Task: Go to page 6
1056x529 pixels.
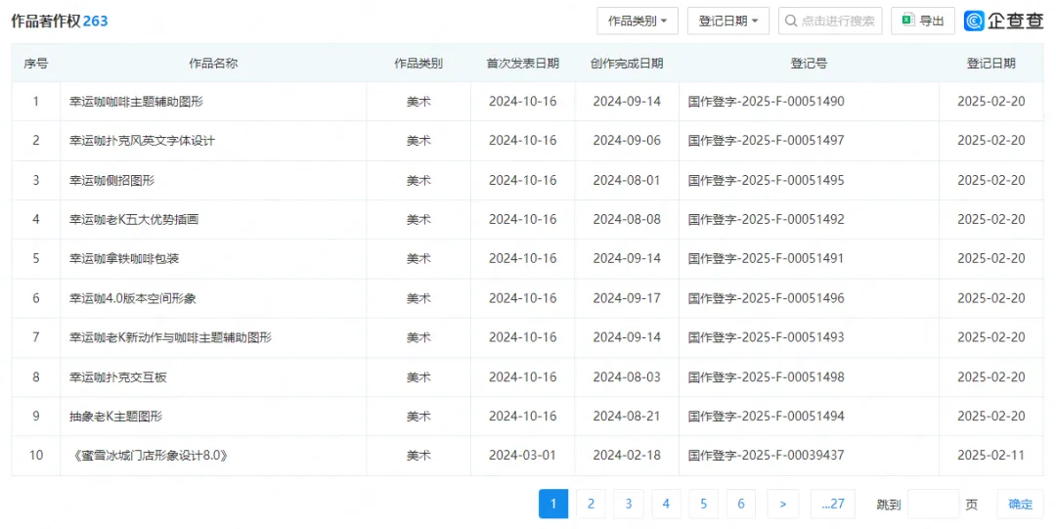Action: coord(741,504)
